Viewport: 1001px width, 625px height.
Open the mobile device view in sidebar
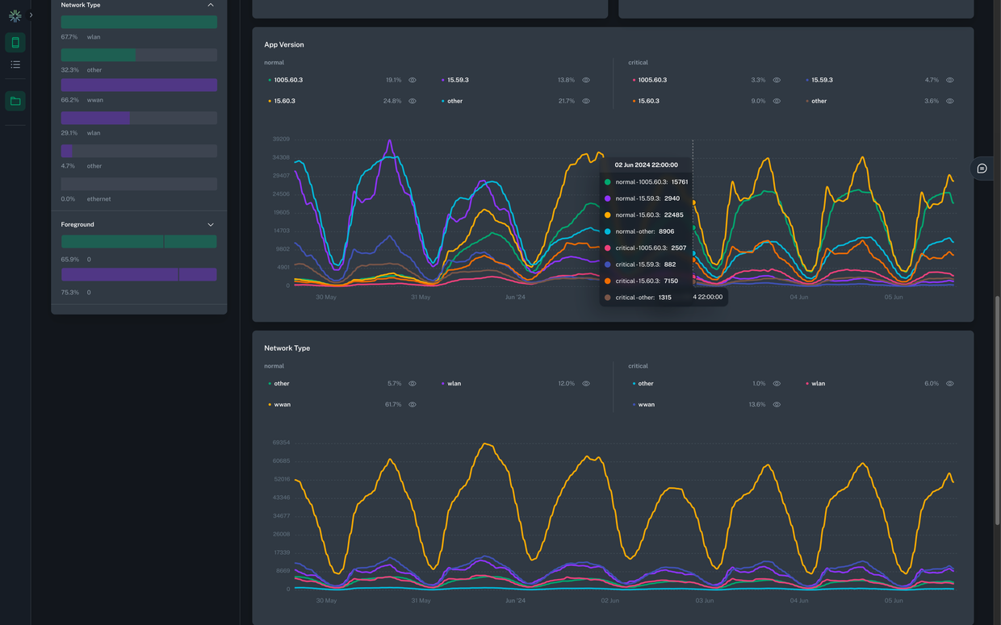[x=15, y=43]
